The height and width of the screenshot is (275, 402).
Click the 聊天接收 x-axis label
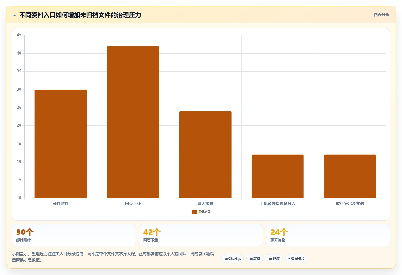205,203
